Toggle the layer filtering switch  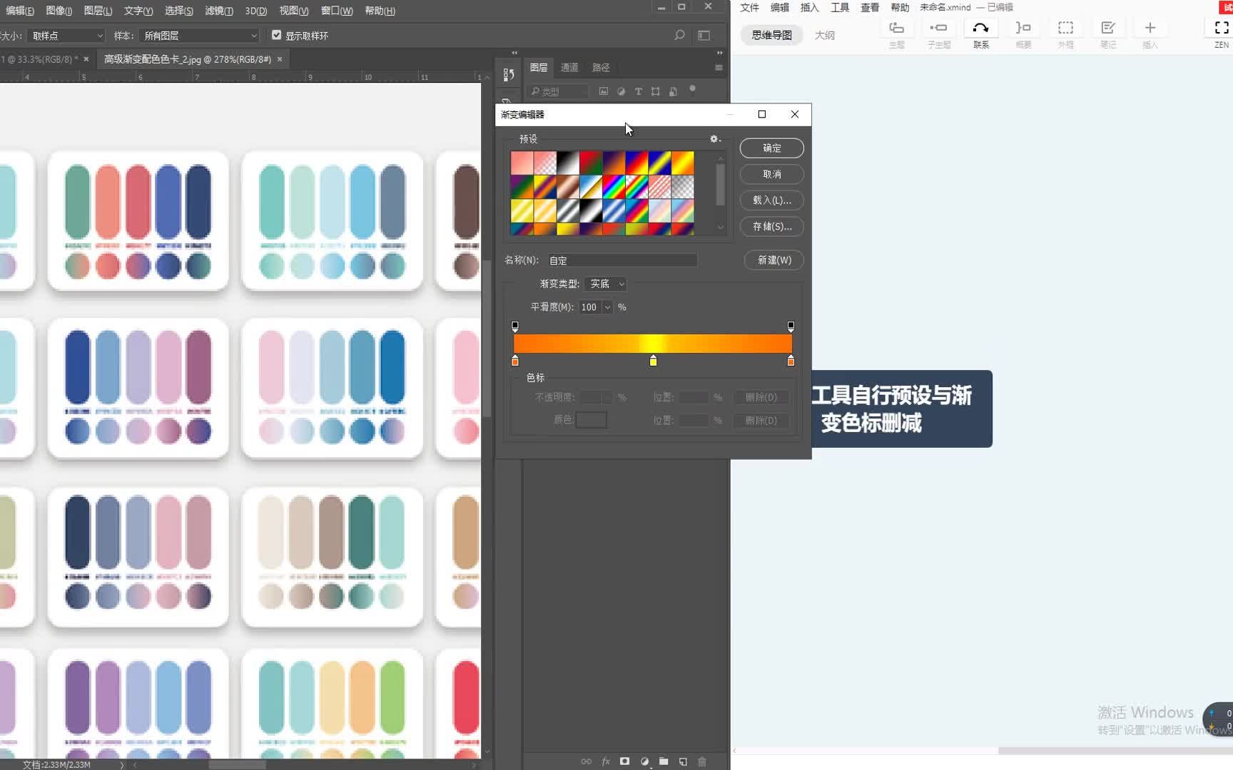(692, 89)
